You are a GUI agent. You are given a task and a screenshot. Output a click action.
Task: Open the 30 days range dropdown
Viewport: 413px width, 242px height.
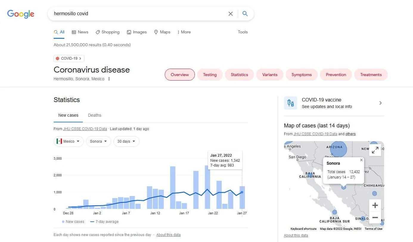tap(126, 141)
